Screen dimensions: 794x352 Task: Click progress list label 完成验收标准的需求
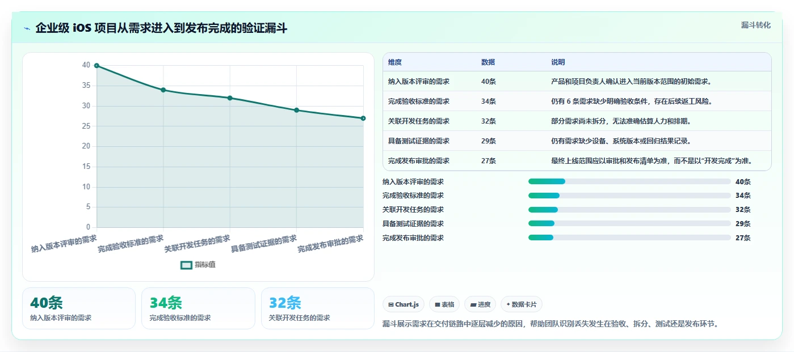[413, 196]
